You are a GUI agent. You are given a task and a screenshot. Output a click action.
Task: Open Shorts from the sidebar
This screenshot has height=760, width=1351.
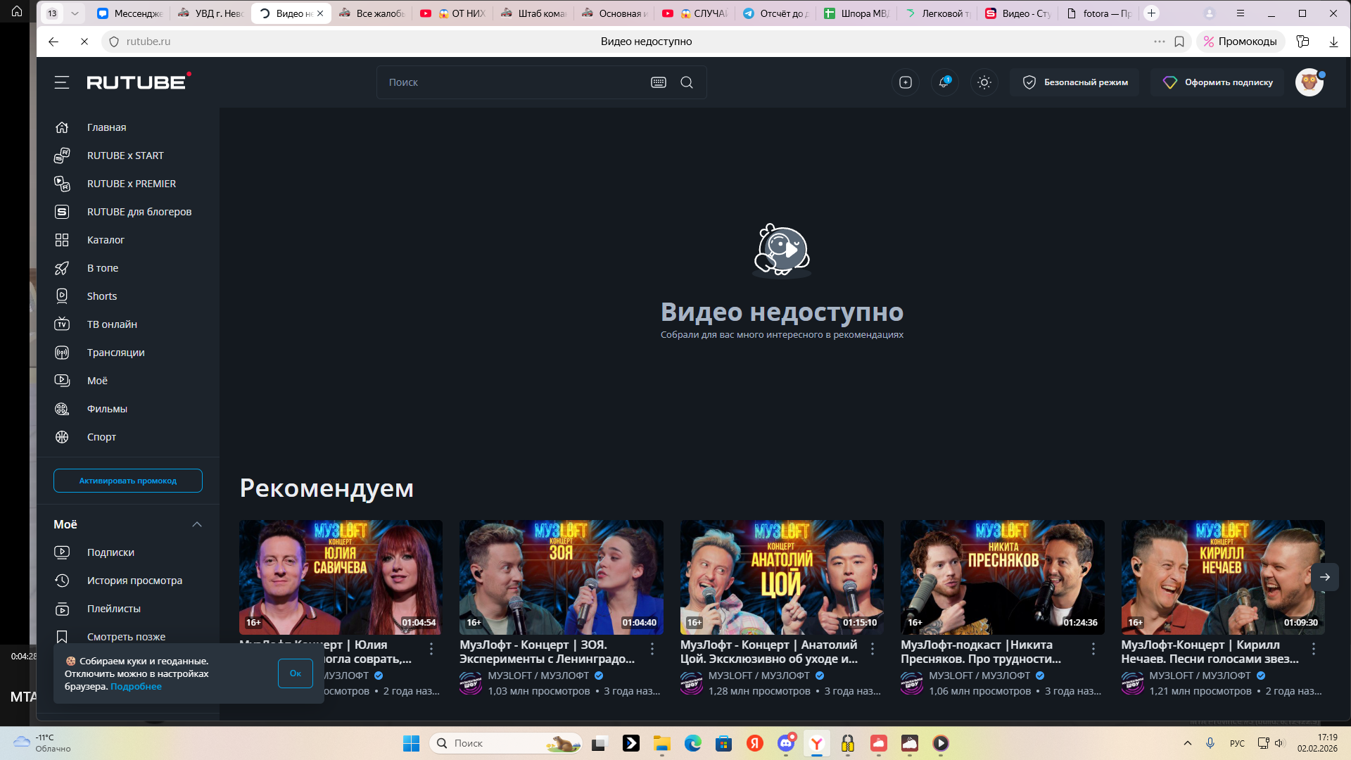coord(102,296)
